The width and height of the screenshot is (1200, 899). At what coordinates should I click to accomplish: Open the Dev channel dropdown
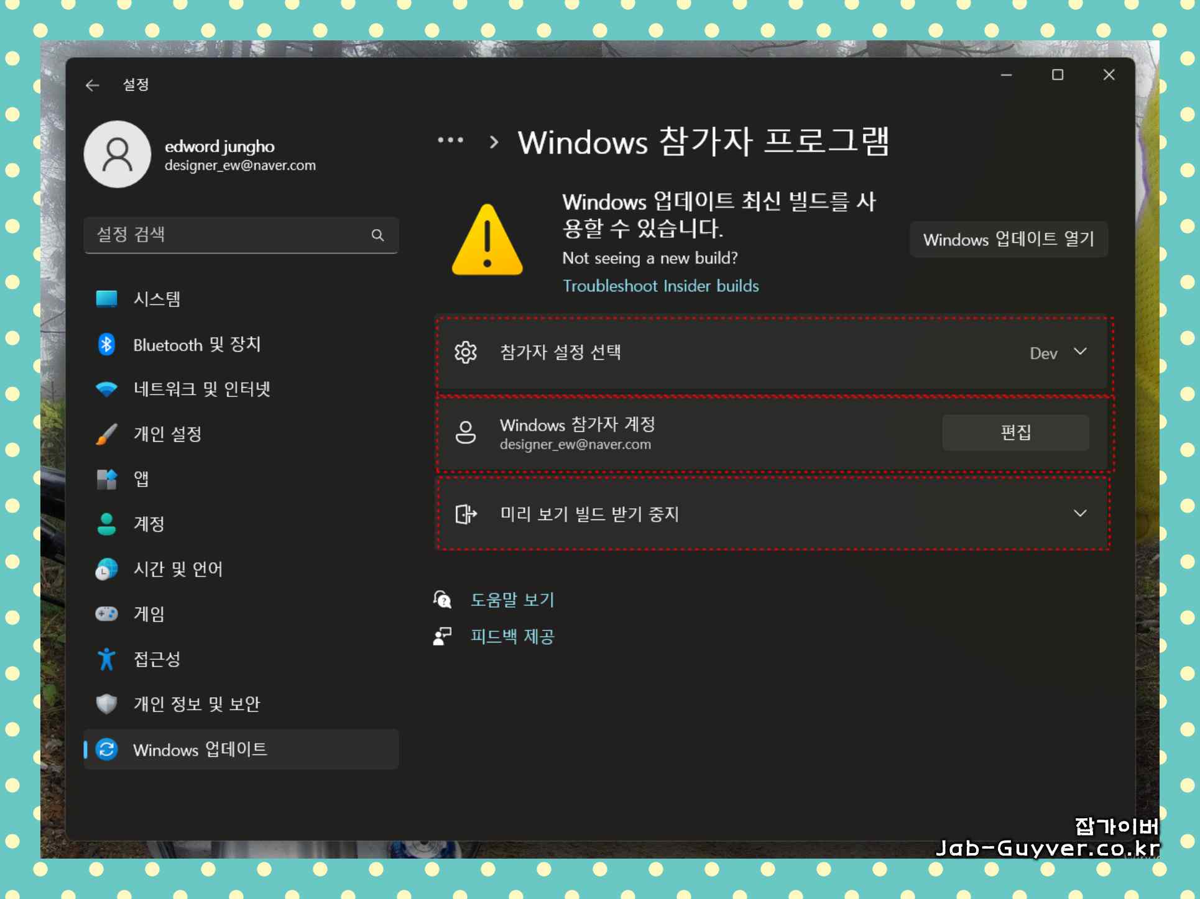(1059, 352)
